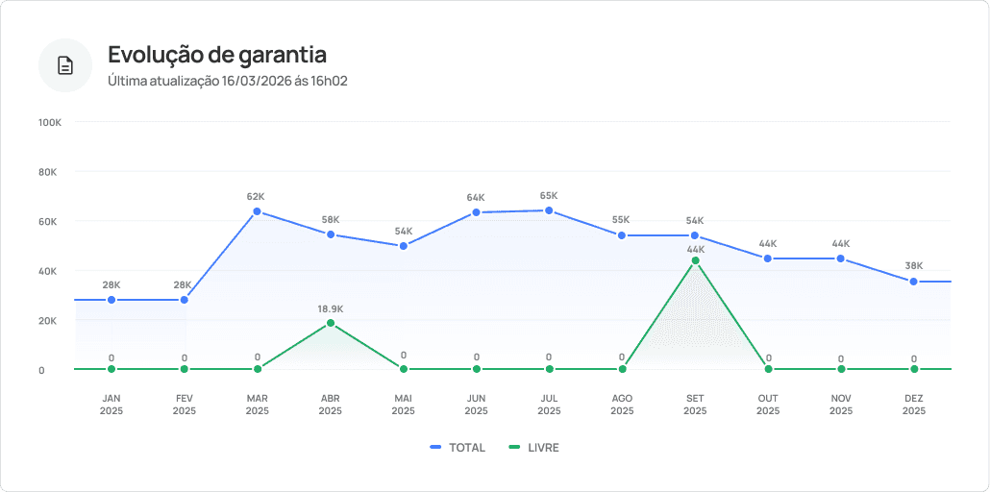The width and height of the screenshot is (990, 492).
Task: Select the 62K TOTAL point for MAR 2025
Action: click(x=257, y=211)
